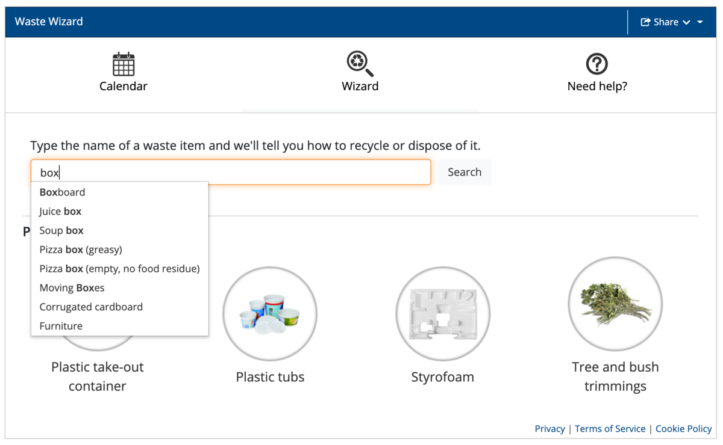The width and height of the screenshot is (723, 445).
Task: Pick Juice box suggestion
Action: 119,212
